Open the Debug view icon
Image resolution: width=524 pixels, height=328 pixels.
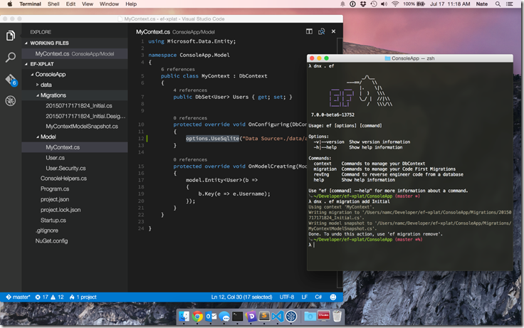11,100
